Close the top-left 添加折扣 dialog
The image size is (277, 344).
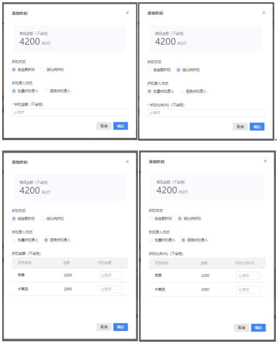coord(127,13)
